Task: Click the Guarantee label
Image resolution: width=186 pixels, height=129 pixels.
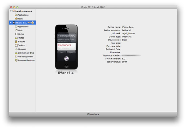Action: coord(115,52)
